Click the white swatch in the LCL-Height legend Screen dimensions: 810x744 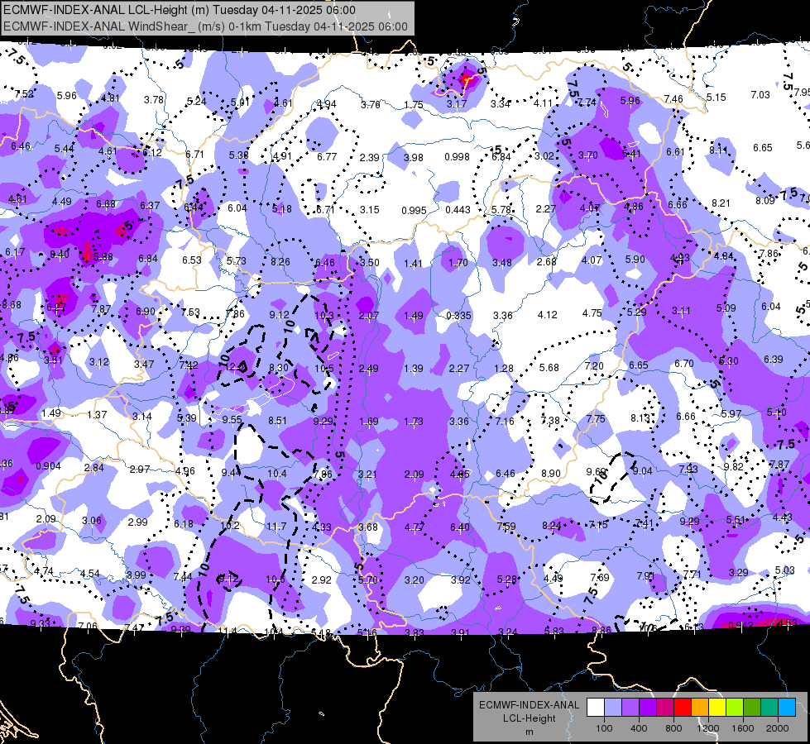(x=596, y=708)
